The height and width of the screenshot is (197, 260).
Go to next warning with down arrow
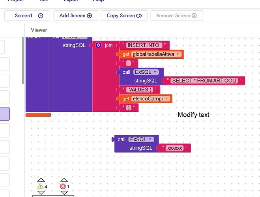point(41,193)
